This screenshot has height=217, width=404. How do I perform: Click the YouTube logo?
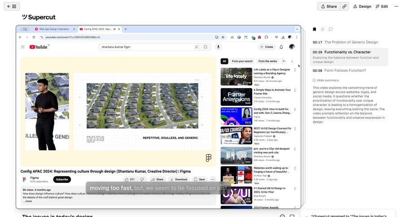point(39,47)
